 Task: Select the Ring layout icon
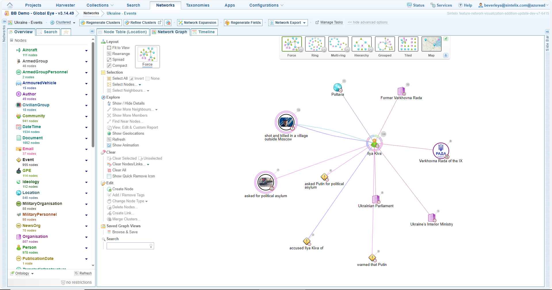coord(315,44)
